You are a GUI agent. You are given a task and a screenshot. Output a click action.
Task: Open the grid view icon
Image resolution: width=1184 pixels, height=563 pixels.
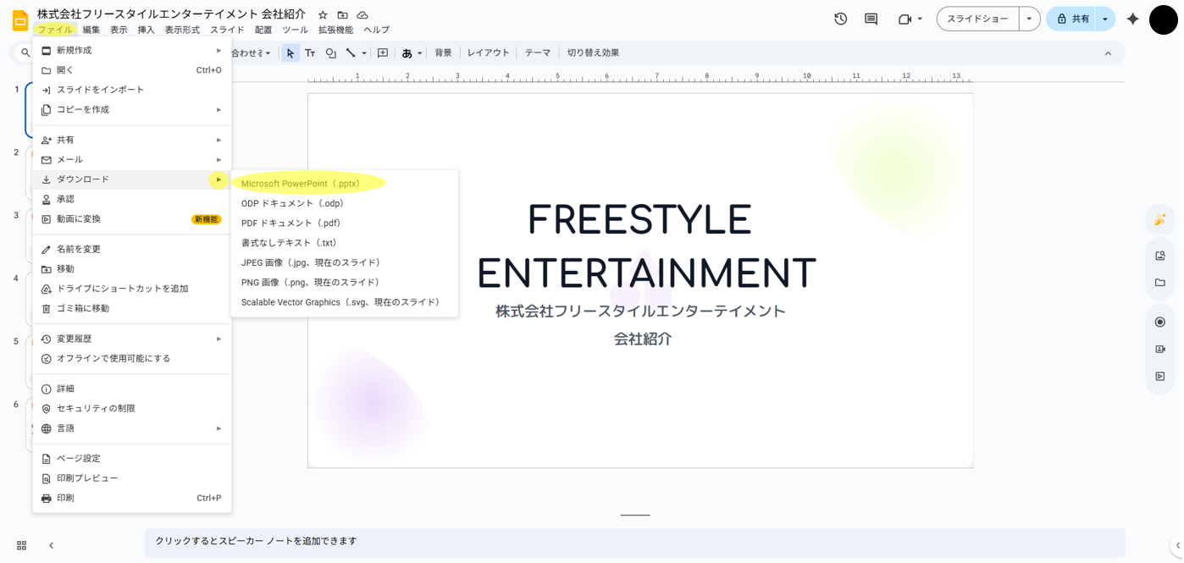pos(21,545)
